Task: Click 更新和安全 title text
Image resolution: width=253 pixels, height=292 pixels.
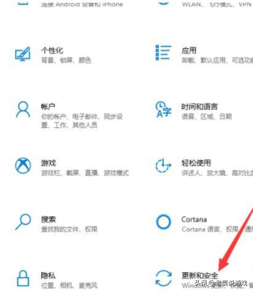Action: tap(200, 275)
